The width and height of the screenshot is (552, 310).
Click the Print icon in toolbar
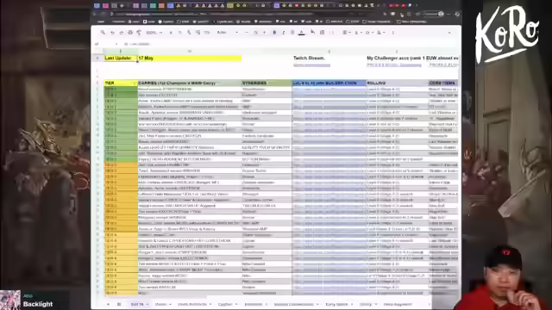pyautogui.click(x=130, y=33)
